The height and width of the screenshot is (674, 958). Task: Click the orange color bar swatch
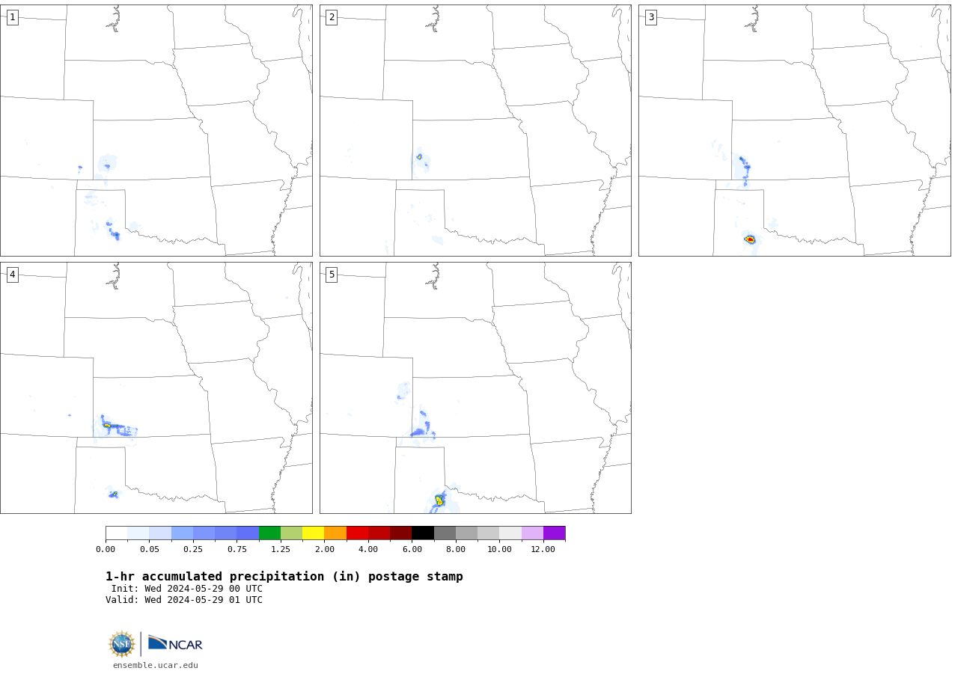pyautogui.click(x=335, y=533)
